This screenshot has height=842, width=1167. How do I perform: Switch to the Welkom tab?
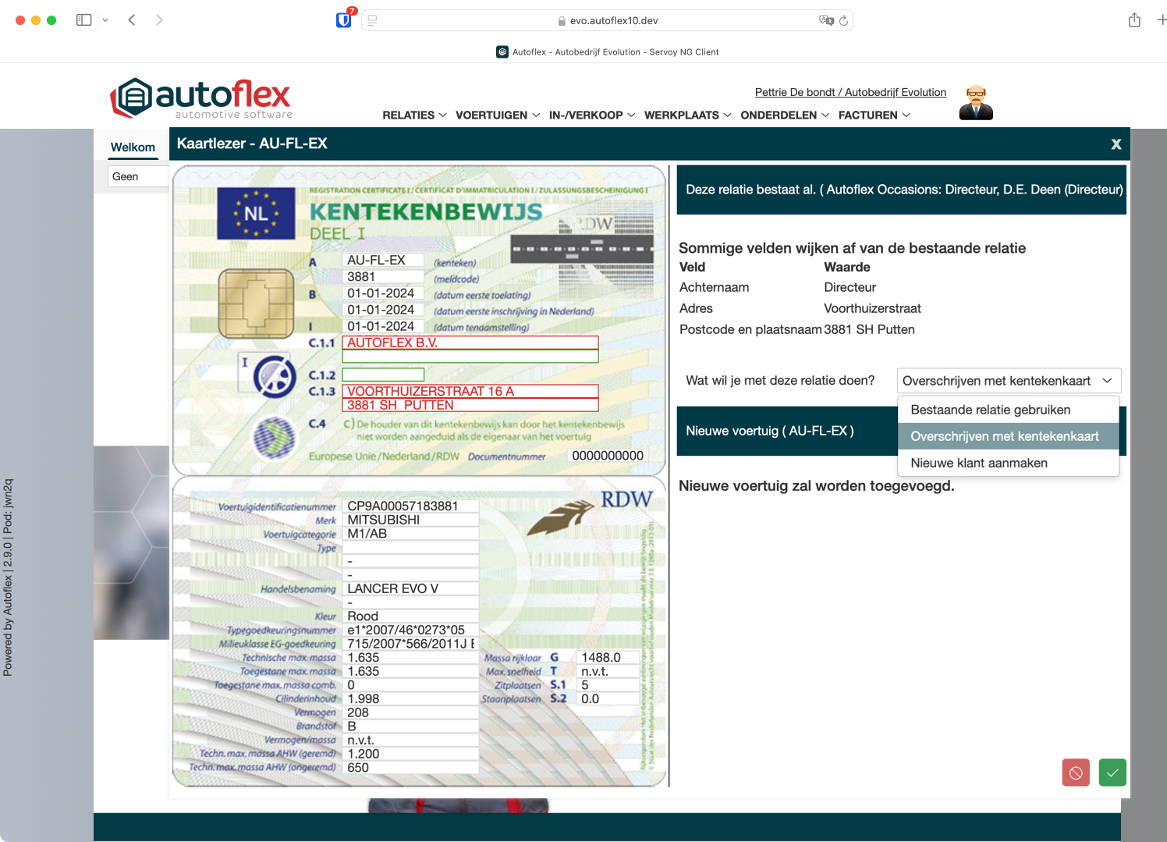133,147
